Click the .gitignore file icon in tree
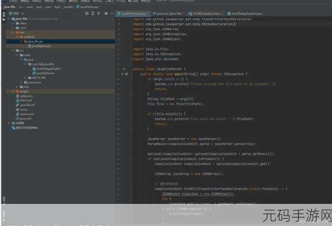Image resolution: width=332 pixels, height=226 pixels. click(x=18, y=96)
